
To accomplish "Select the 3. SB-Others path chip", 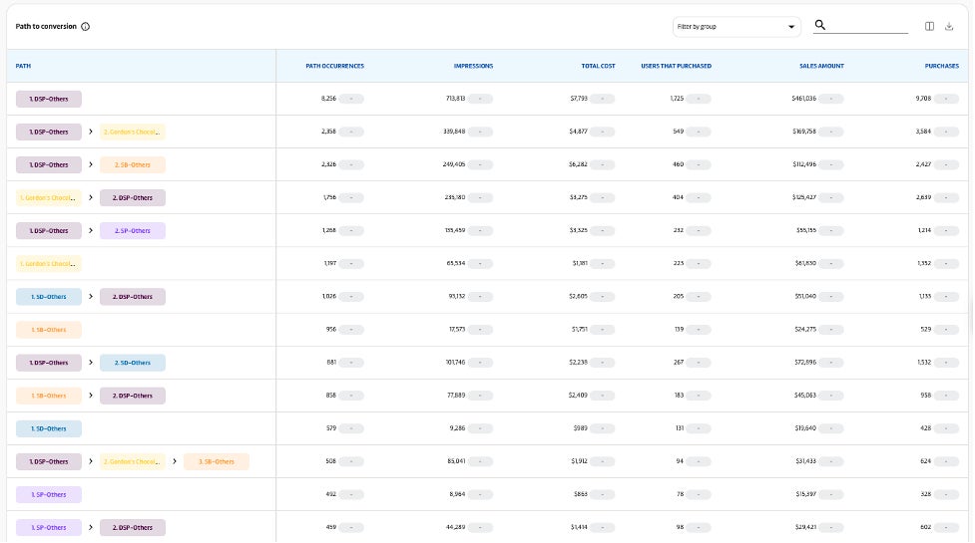I will tap(216, 462).
